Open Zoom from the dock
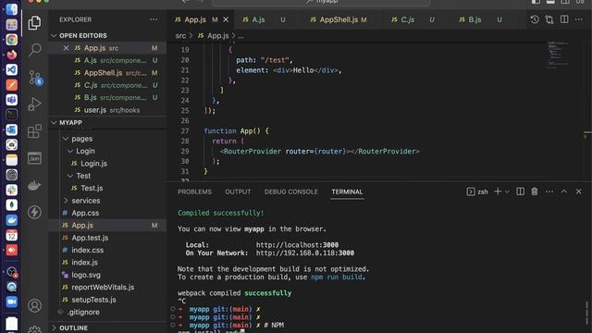The image size is (592, 333). click(x=11, y=302)
